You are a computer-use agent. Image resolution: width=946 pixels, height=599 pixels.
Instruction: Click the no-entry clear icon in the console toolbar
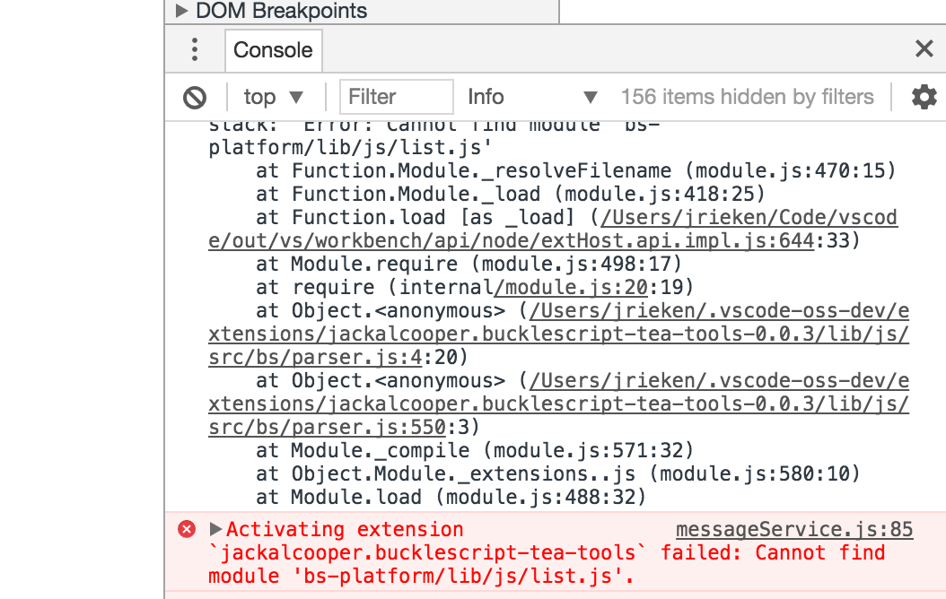click(195, 97)
